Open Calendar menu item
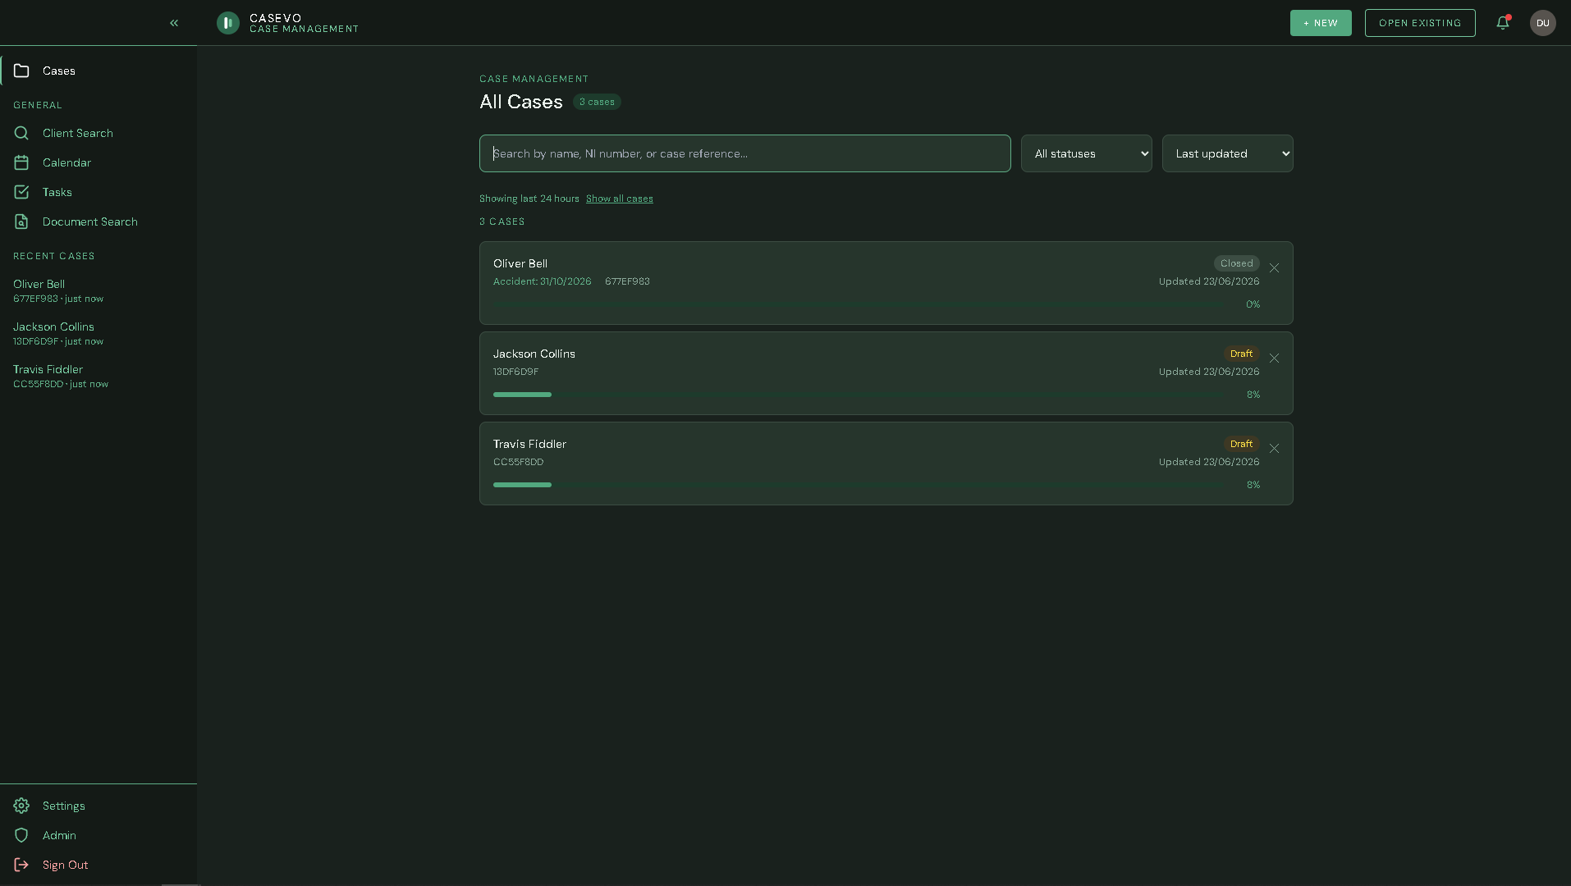Viewport: 1571px width, 886px height. tap(98, 162)
